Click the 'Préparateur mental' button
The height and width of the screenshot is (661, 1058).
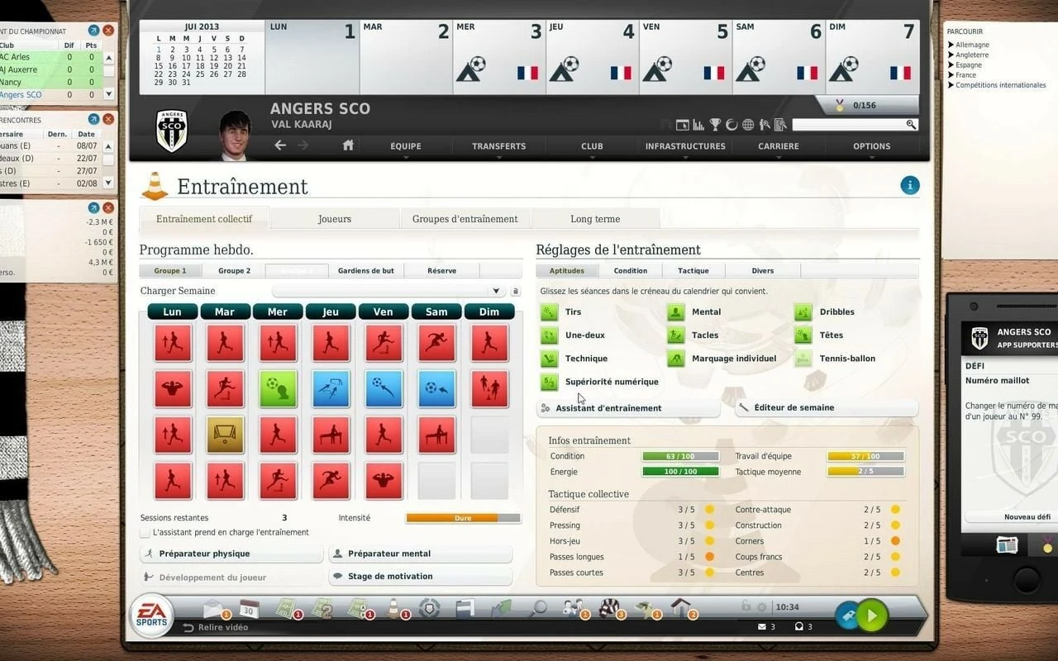420,554
